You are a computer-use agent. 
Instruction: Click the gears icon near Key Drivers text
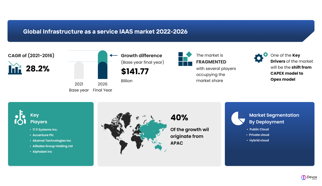click(x=261, y=58)
